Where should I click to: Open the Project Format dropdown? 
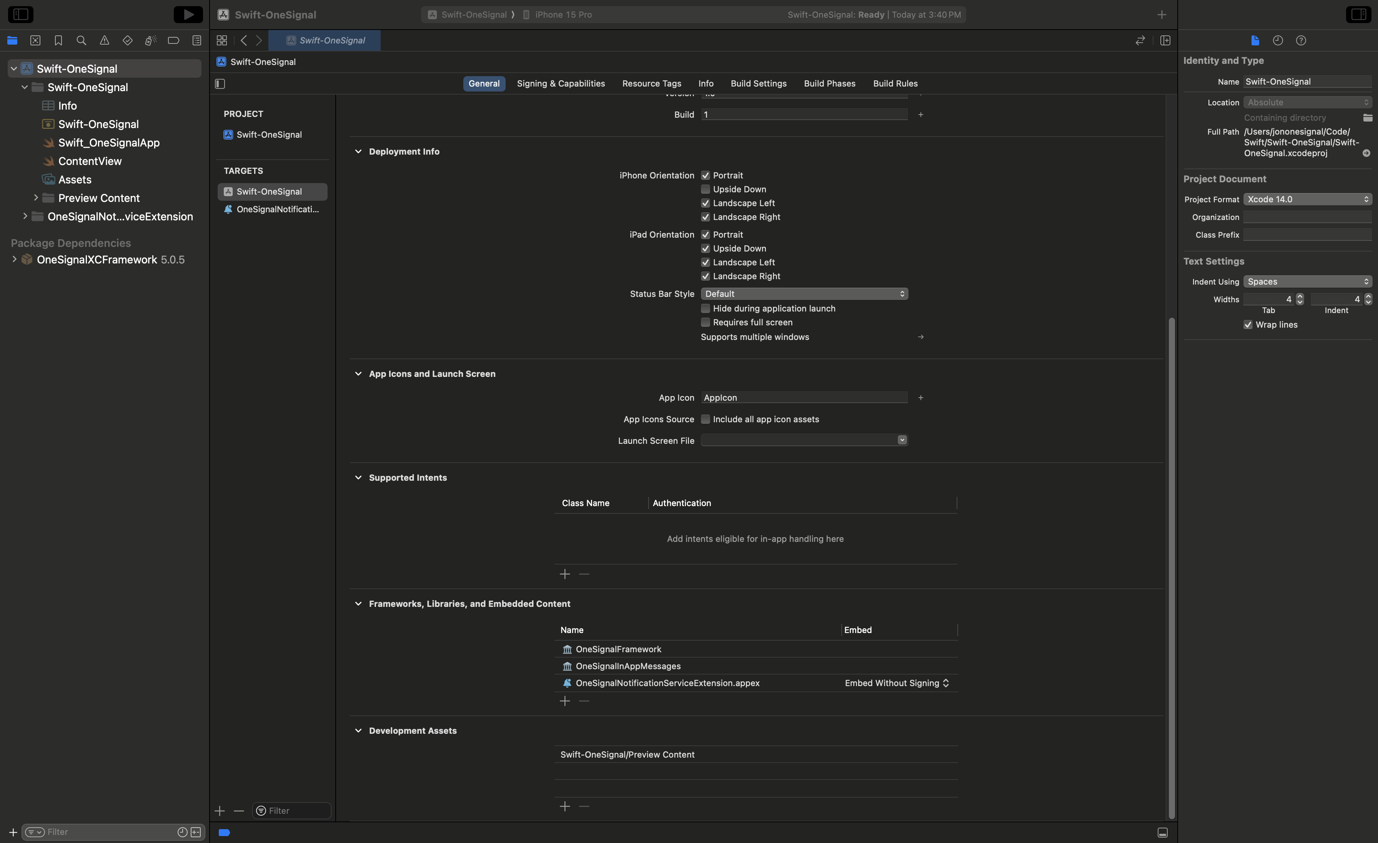coord(1308,200)
